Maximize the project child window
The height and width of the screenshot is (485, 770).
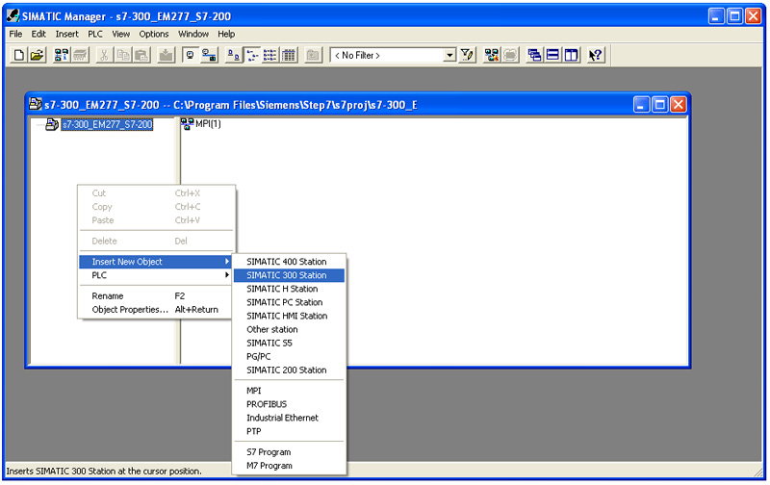point(660,105)
